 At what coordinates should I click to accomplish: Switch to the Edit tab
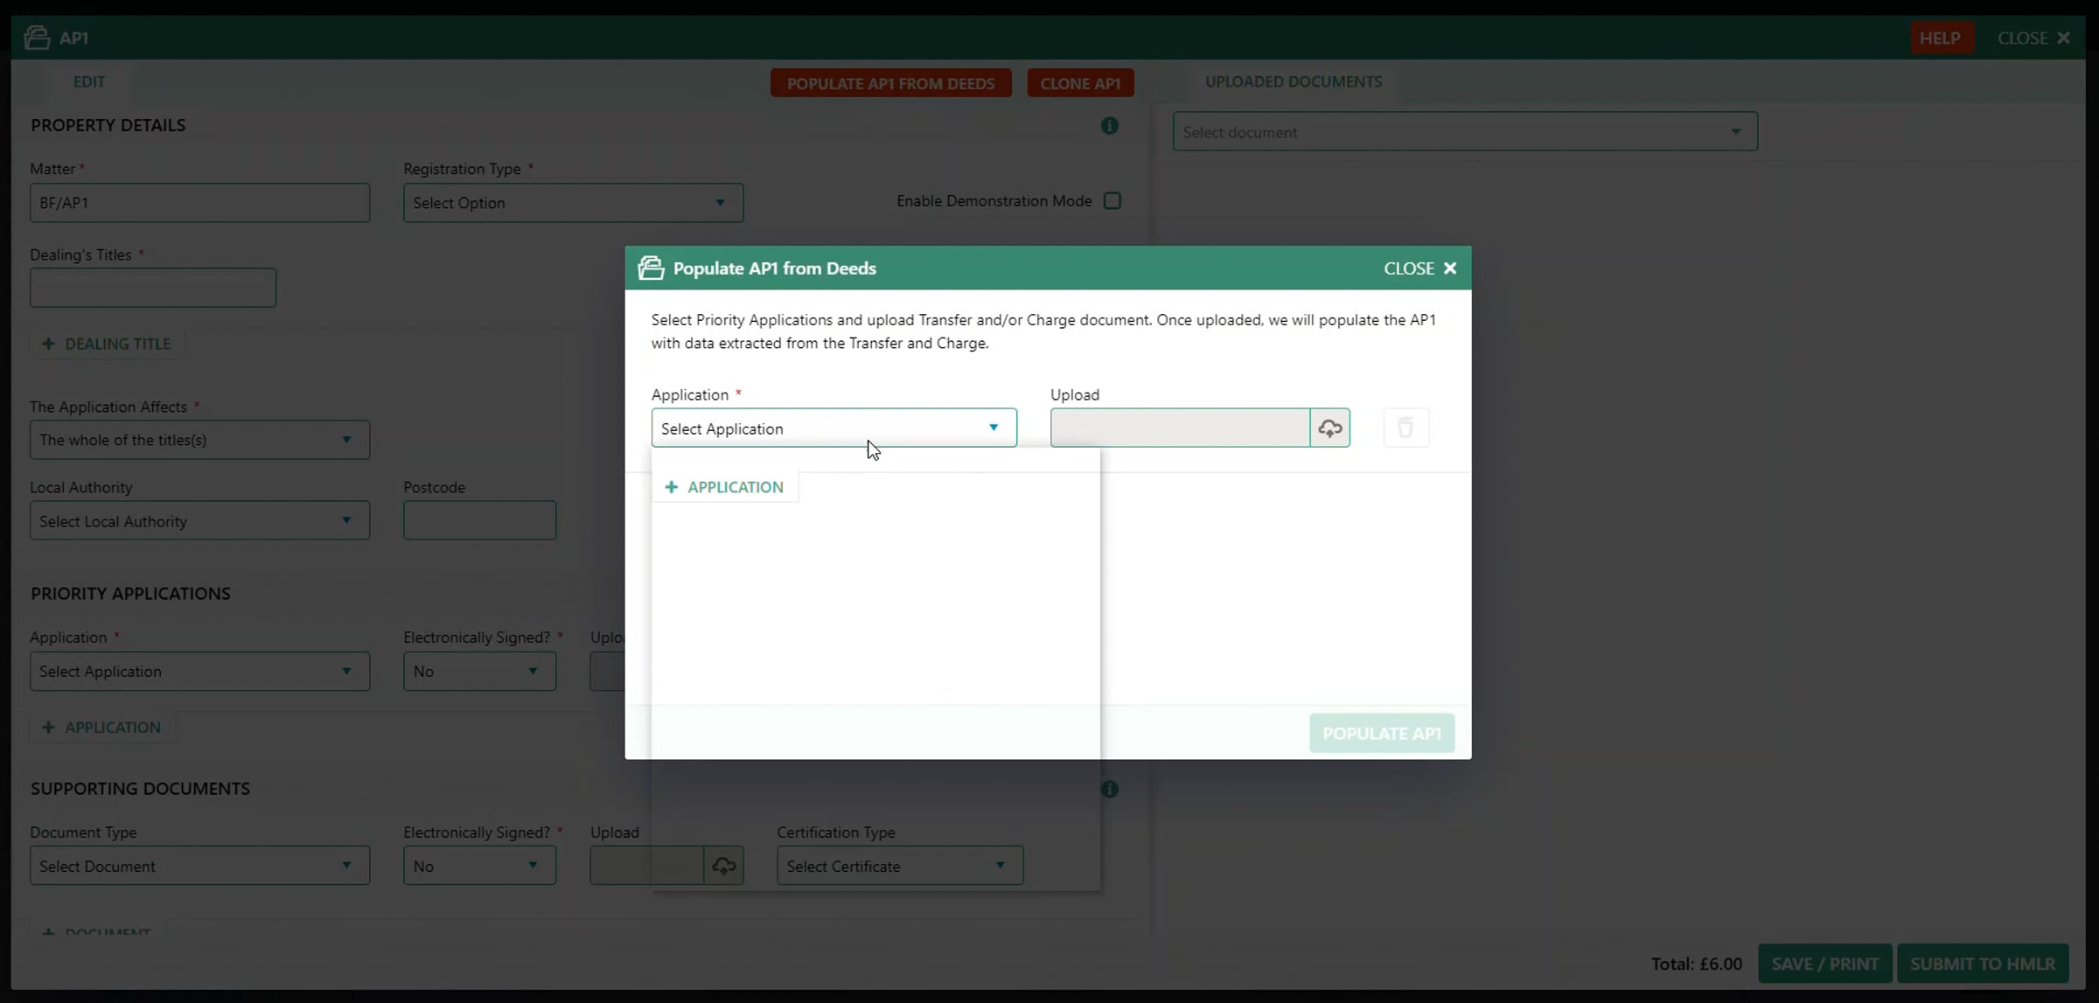[88, 81]
